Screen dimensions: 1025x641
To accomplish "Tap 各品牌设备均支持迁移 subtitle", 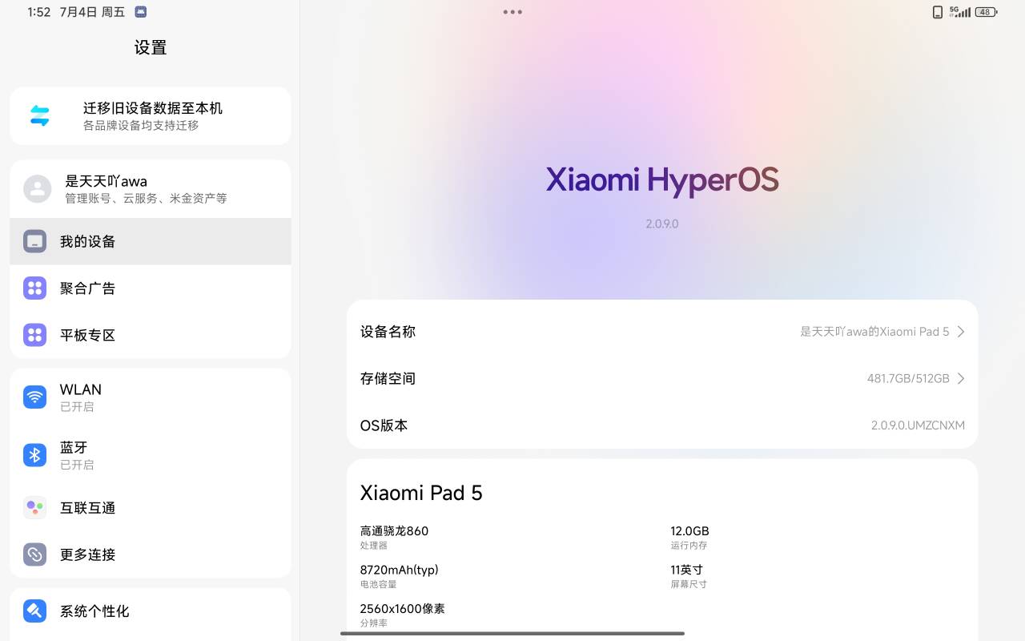I will (x=141, y=126).
